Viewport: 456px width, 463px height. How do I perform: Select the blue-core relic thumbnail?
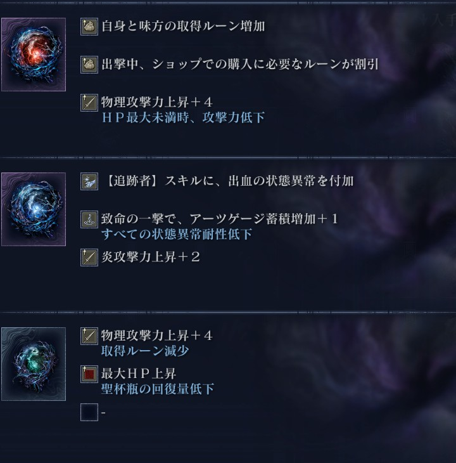34,209
